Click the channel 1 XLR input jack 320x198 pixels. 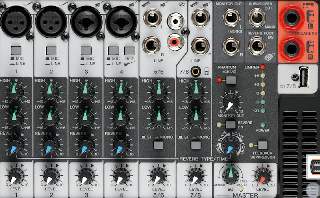16,22
